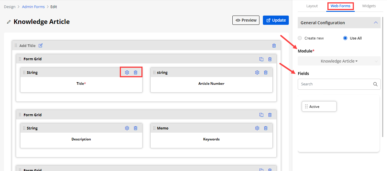
Task: Switch to the Widgets tab
Action: (x=369, y=6)
